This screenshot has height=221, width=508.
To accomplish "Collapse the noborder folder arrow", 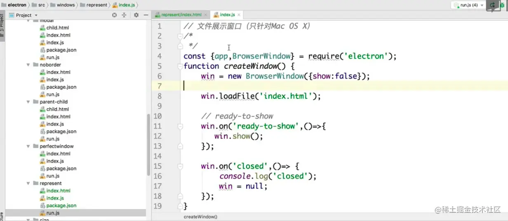I will tap(28, 65).
